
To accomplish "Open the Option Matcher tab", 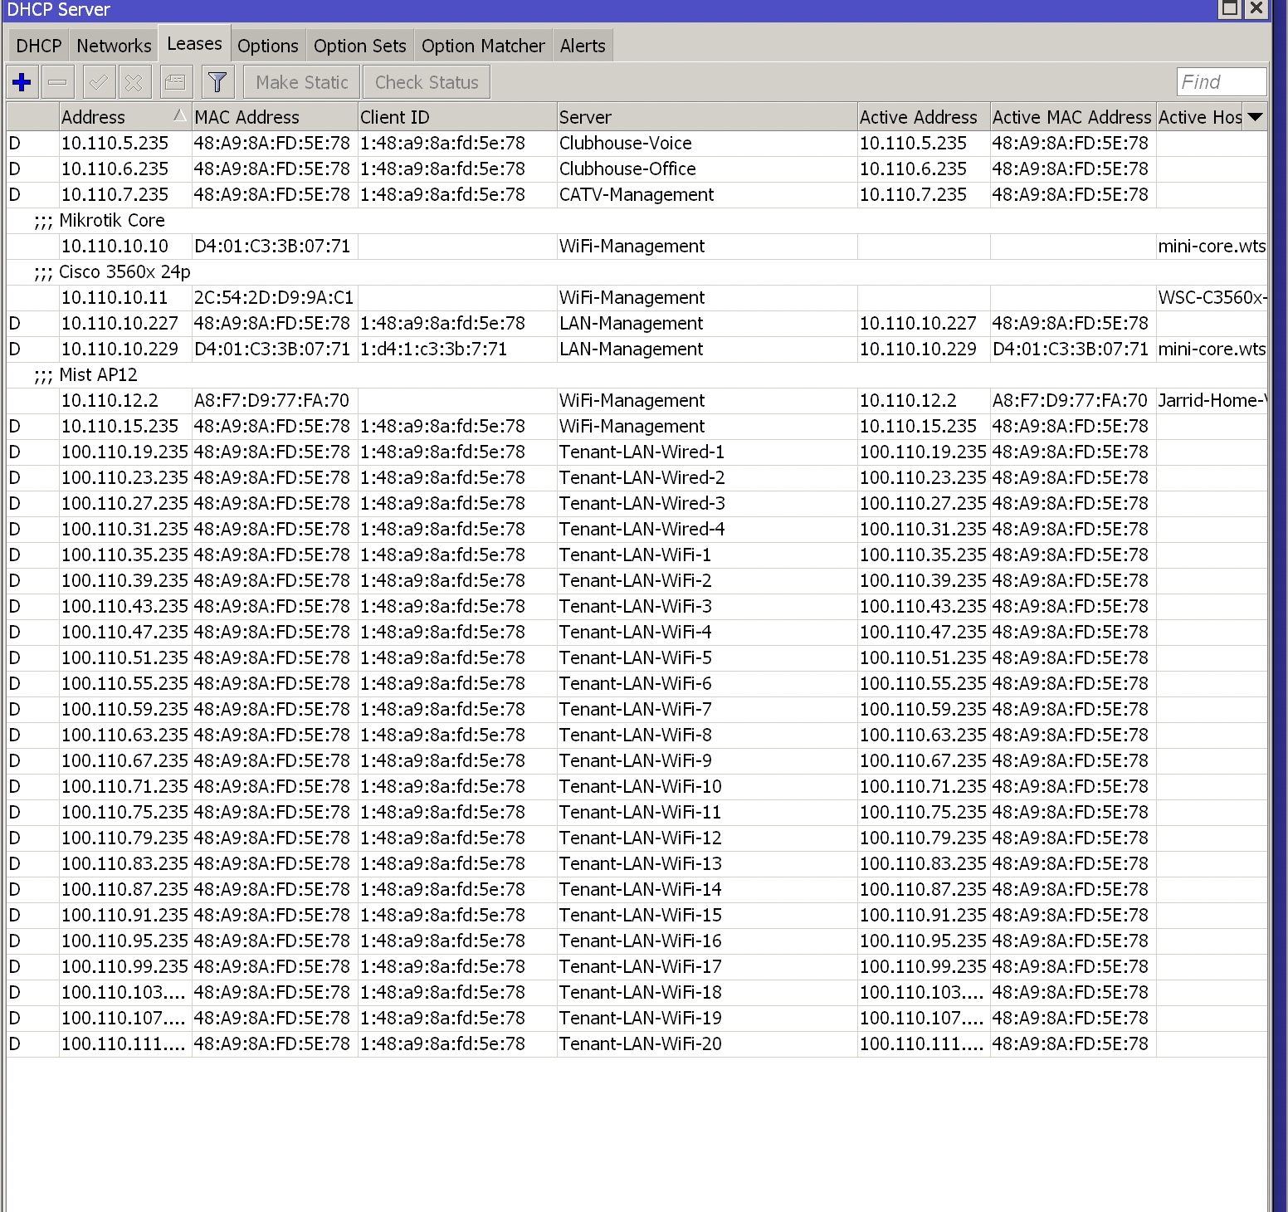I will click(483, 46).
